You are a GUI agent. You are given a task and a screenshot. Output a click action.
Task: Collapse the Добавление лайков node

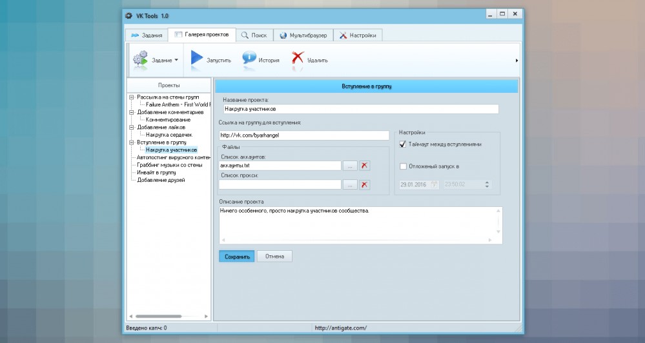pos(132,128)
